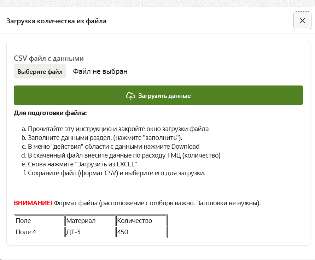Open file picker via "Выберите файл"
Image resolution: width=315 pixels, height=260 pixels.
click(40, 71)
